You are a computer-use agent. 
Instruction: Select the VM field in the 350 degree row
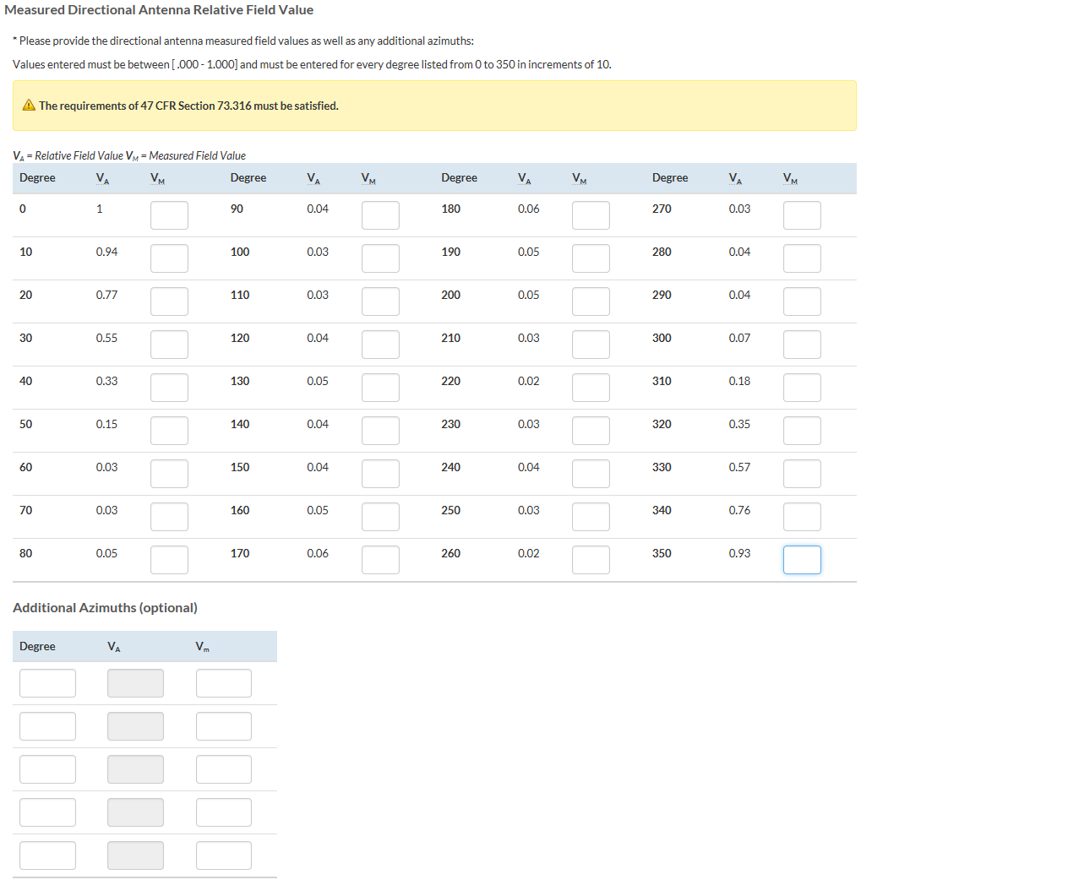click(x=802, y=560)
